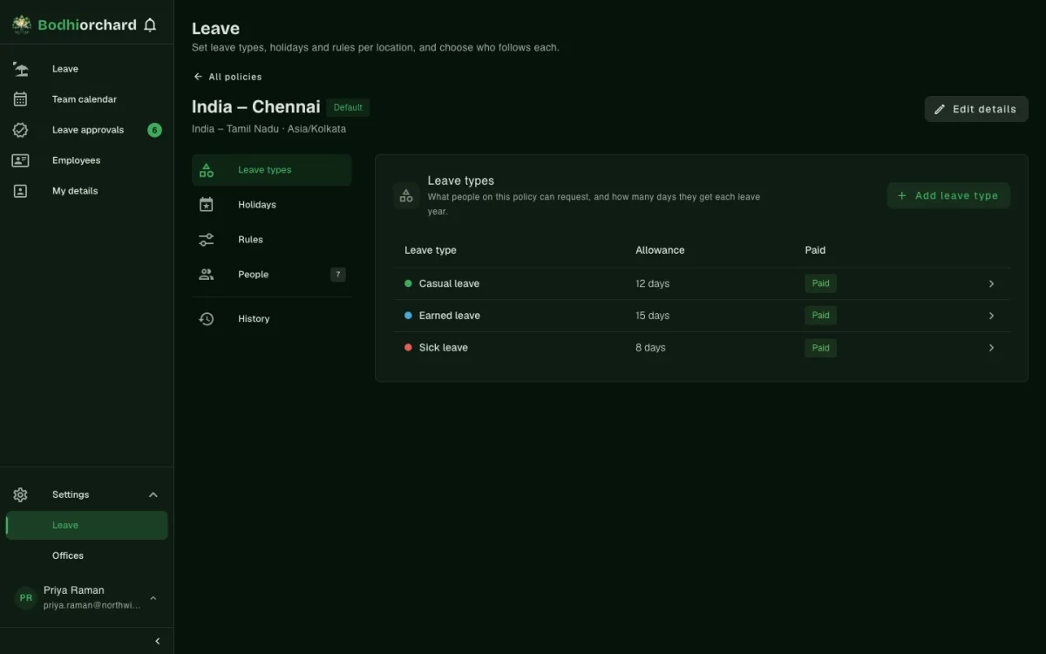The image size is (1046, 654).
Task: Click the 12 days allowance value
Action: [x=653, y=283]
